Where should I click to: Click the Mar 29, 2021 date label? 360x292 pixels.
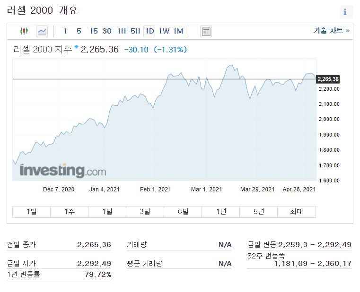point(257,189)
